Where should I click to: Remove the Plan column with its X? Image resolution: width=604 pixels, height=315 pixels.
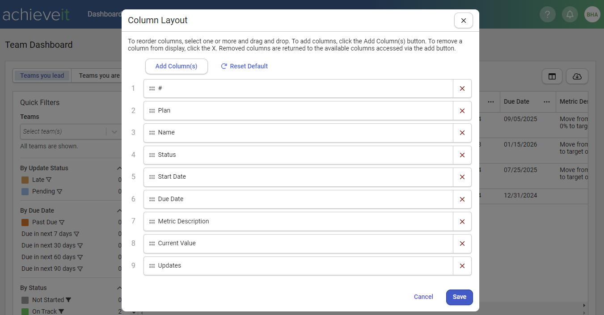[x=462, y=111]
